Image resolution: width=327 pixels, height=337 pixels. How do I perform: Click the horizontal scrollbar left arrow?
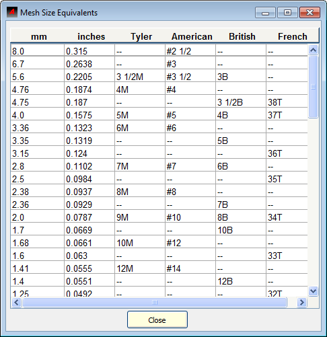16,303
